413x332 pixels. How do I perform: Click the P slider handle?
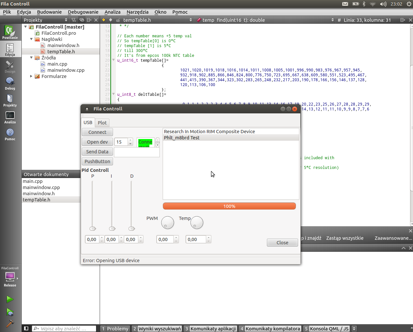point(93,229)
